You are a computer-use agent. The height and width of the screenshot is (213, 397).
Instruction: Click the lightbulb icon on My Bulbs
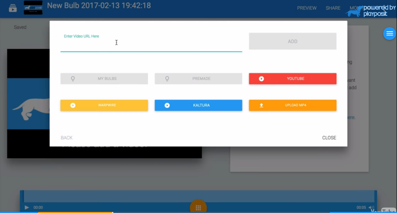[x=73, y=79]
